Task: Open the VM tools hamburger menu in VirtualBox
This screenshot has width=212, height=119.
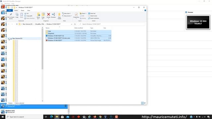Action: point(65,106)
